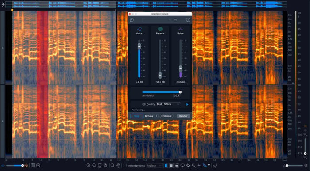Select the Brush selection tool
Image resolution: width=310 pixels, height=171 pixels.
pyautogui.click(x=188, y=166)
